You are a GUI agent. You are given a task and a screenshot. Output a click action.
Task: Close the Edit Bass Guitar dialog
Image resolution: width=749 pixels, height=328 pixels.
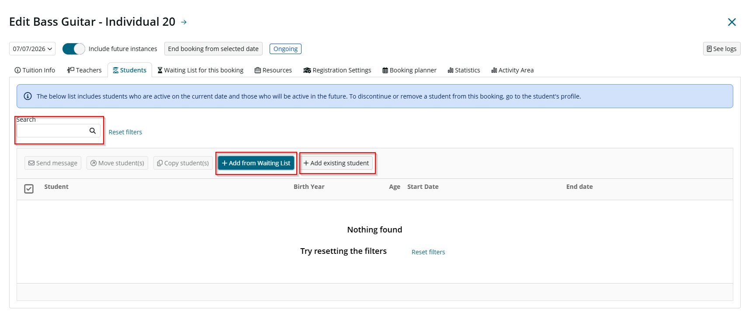pyautogui.click(x=732, y=22)
